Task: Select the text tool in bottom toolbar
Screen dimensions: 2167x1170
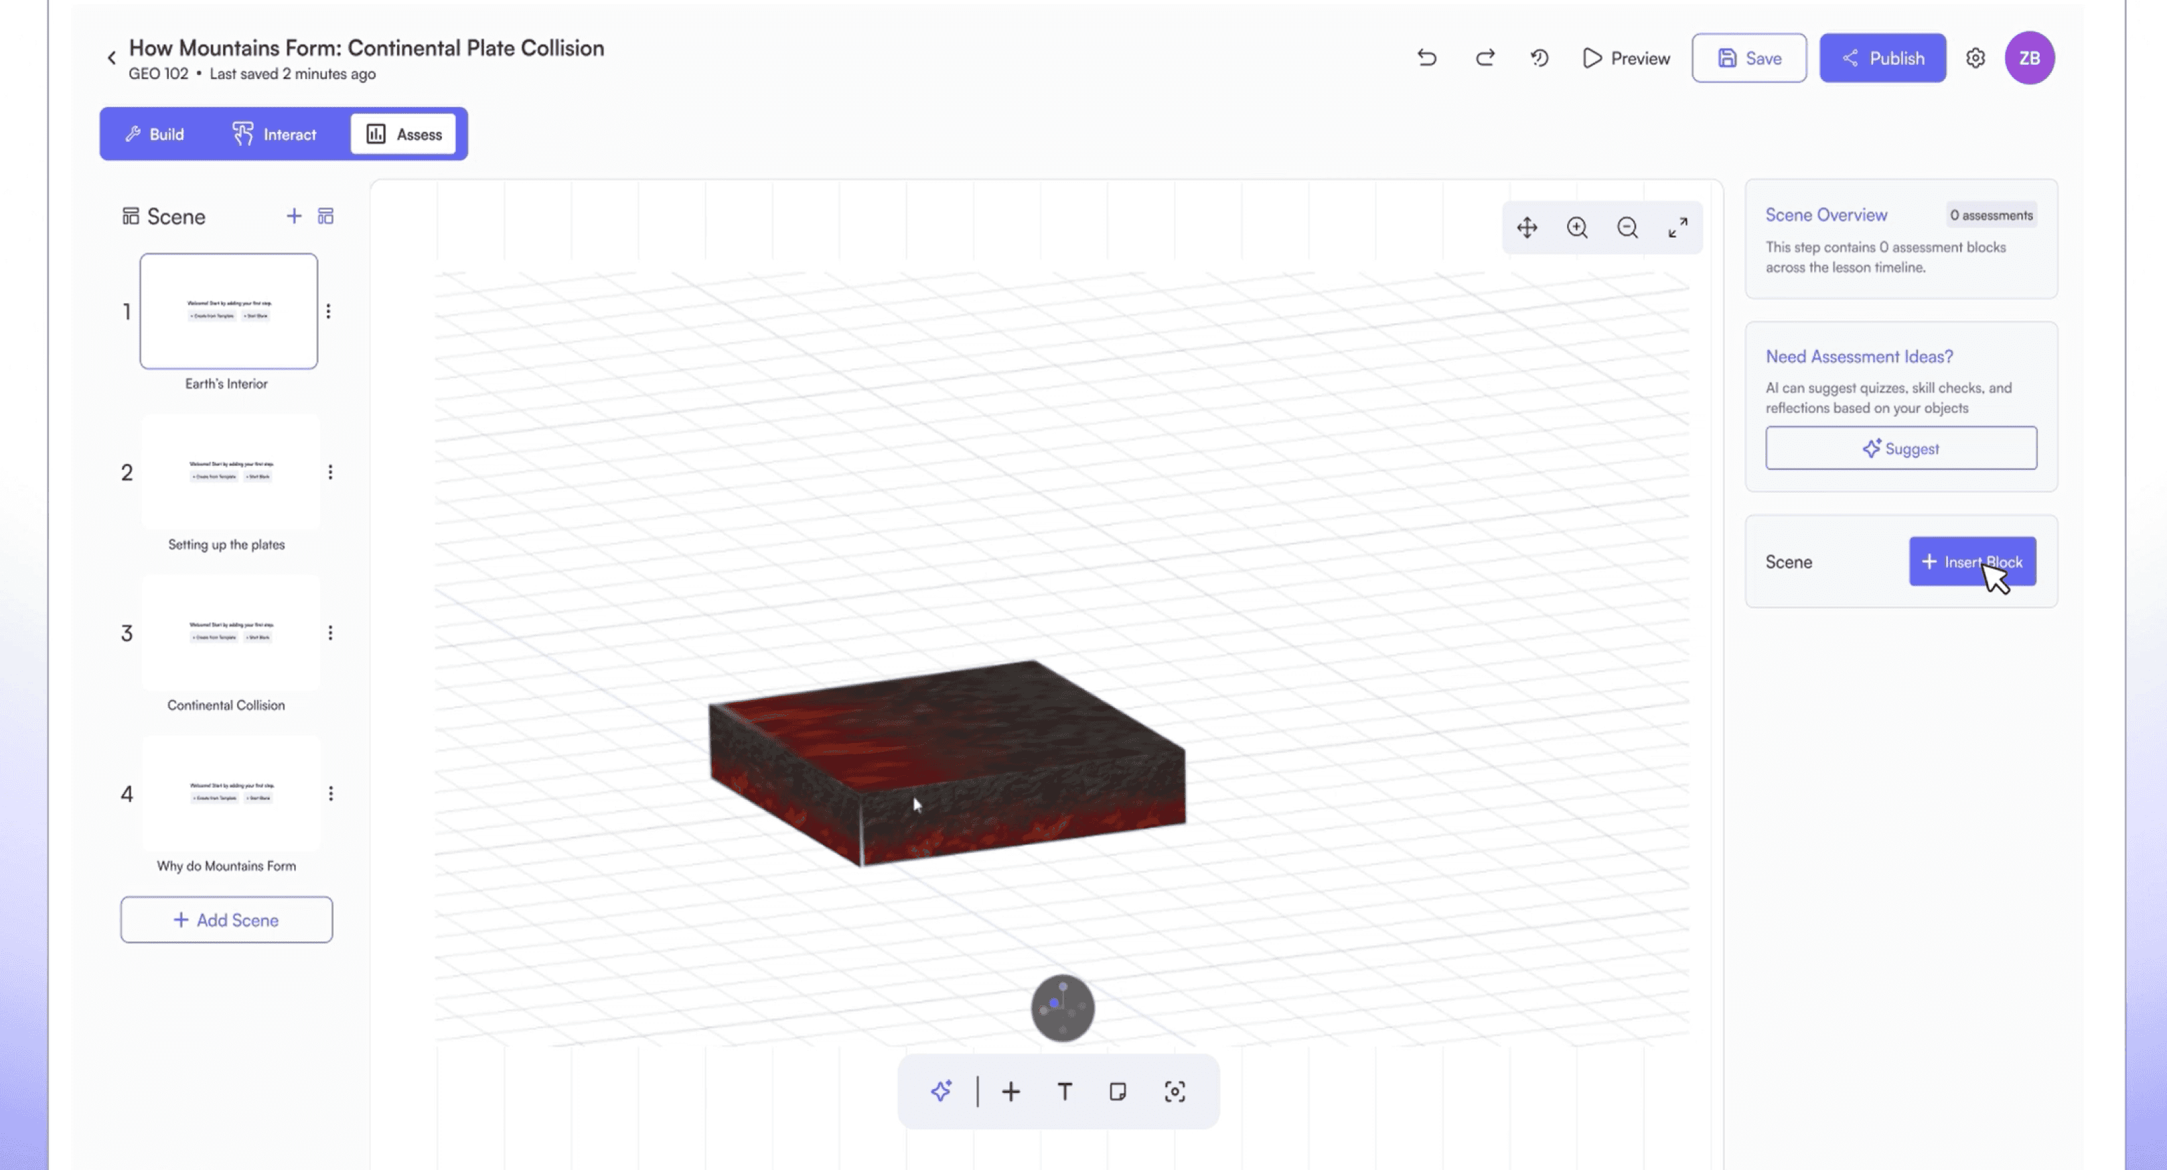Action: (x=1064, y=1092)
